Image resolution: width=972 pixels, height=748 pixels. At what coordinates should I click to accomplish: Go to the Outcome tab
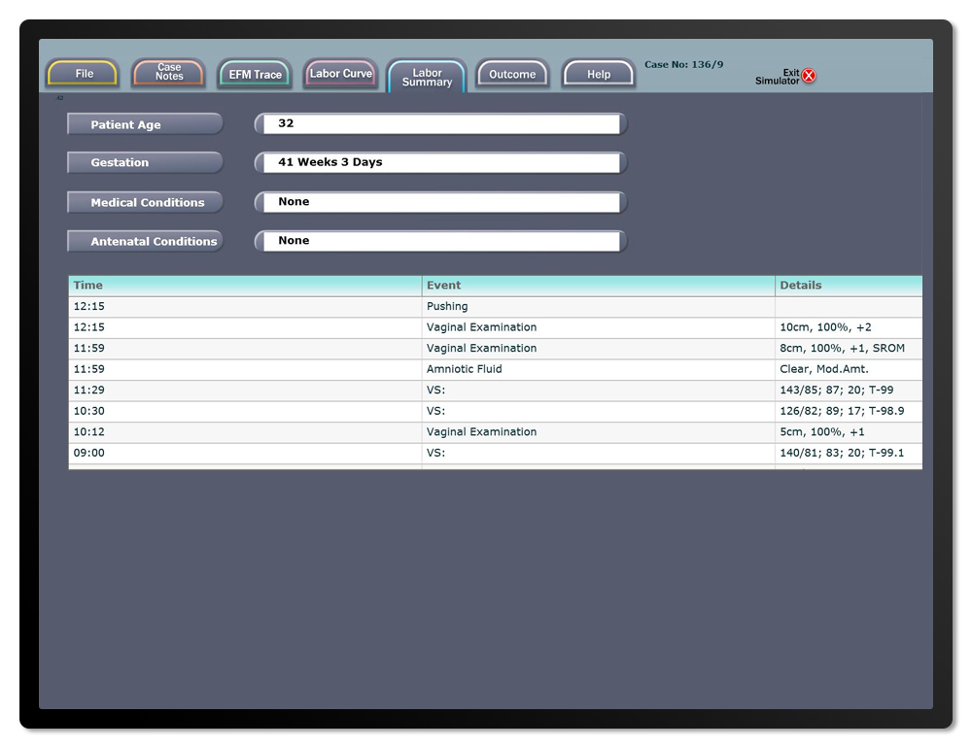pyautogui.click(x=512, y=74)
